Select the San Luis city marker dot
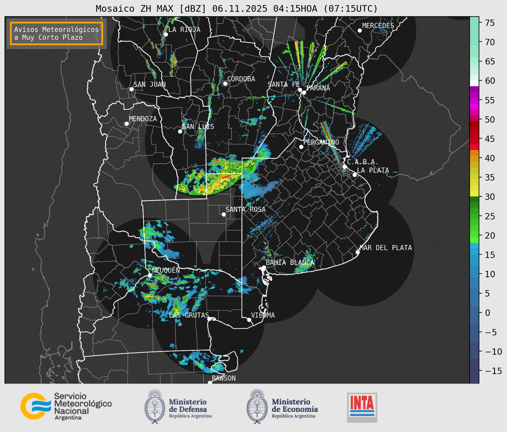Image resolution: width=507 pixels, height=432 pixels. [180, 132]
